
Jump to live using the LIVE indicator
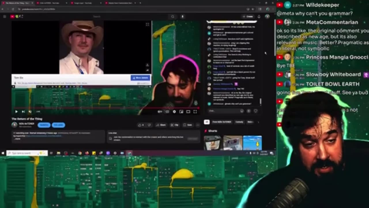click(38, 112)
